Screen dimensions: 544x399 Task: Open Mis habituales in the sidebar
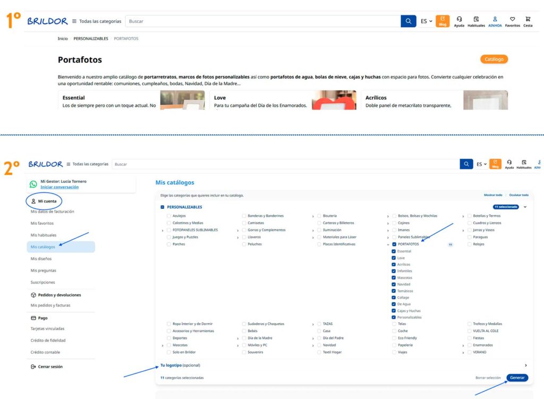pos(44,235)
